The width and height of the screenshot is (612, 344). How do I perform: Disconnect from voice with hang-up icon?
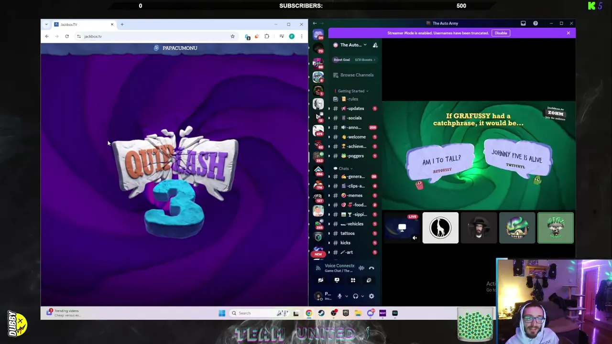372,268
